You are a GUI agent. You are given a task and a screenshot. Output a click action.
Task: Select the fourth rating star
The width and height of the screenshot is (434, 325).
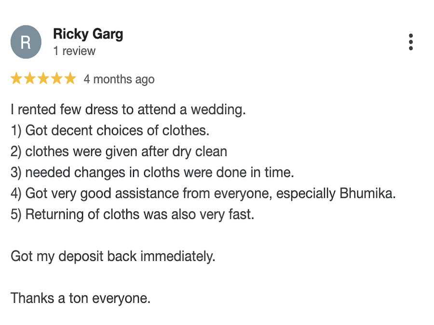[x=57, y=78]
